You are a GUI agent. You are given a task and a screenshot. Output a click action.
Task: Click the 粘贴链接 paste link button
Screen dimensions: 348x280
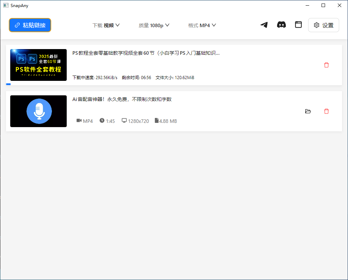tap(30, 25)
